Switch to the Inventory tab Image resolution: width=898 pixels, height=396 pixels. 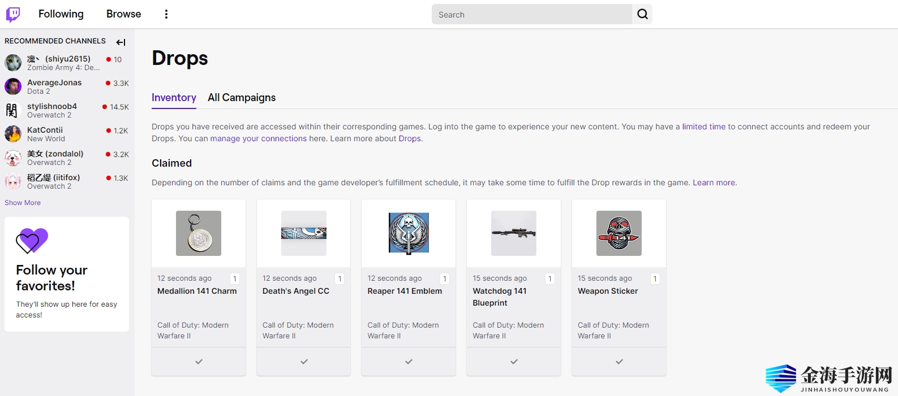[x=174, y=98]
